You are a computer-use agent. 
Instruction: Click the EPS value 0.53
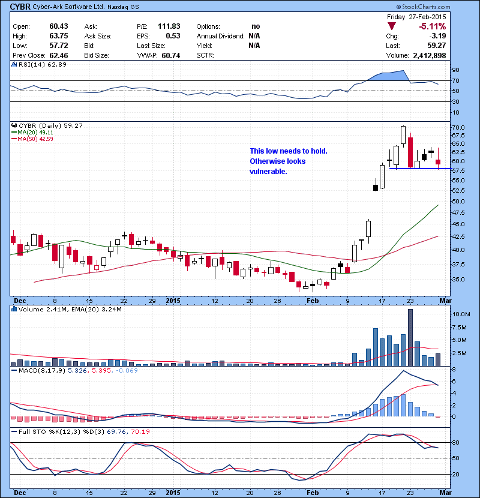pyautogui.click(x=173, y=36)
